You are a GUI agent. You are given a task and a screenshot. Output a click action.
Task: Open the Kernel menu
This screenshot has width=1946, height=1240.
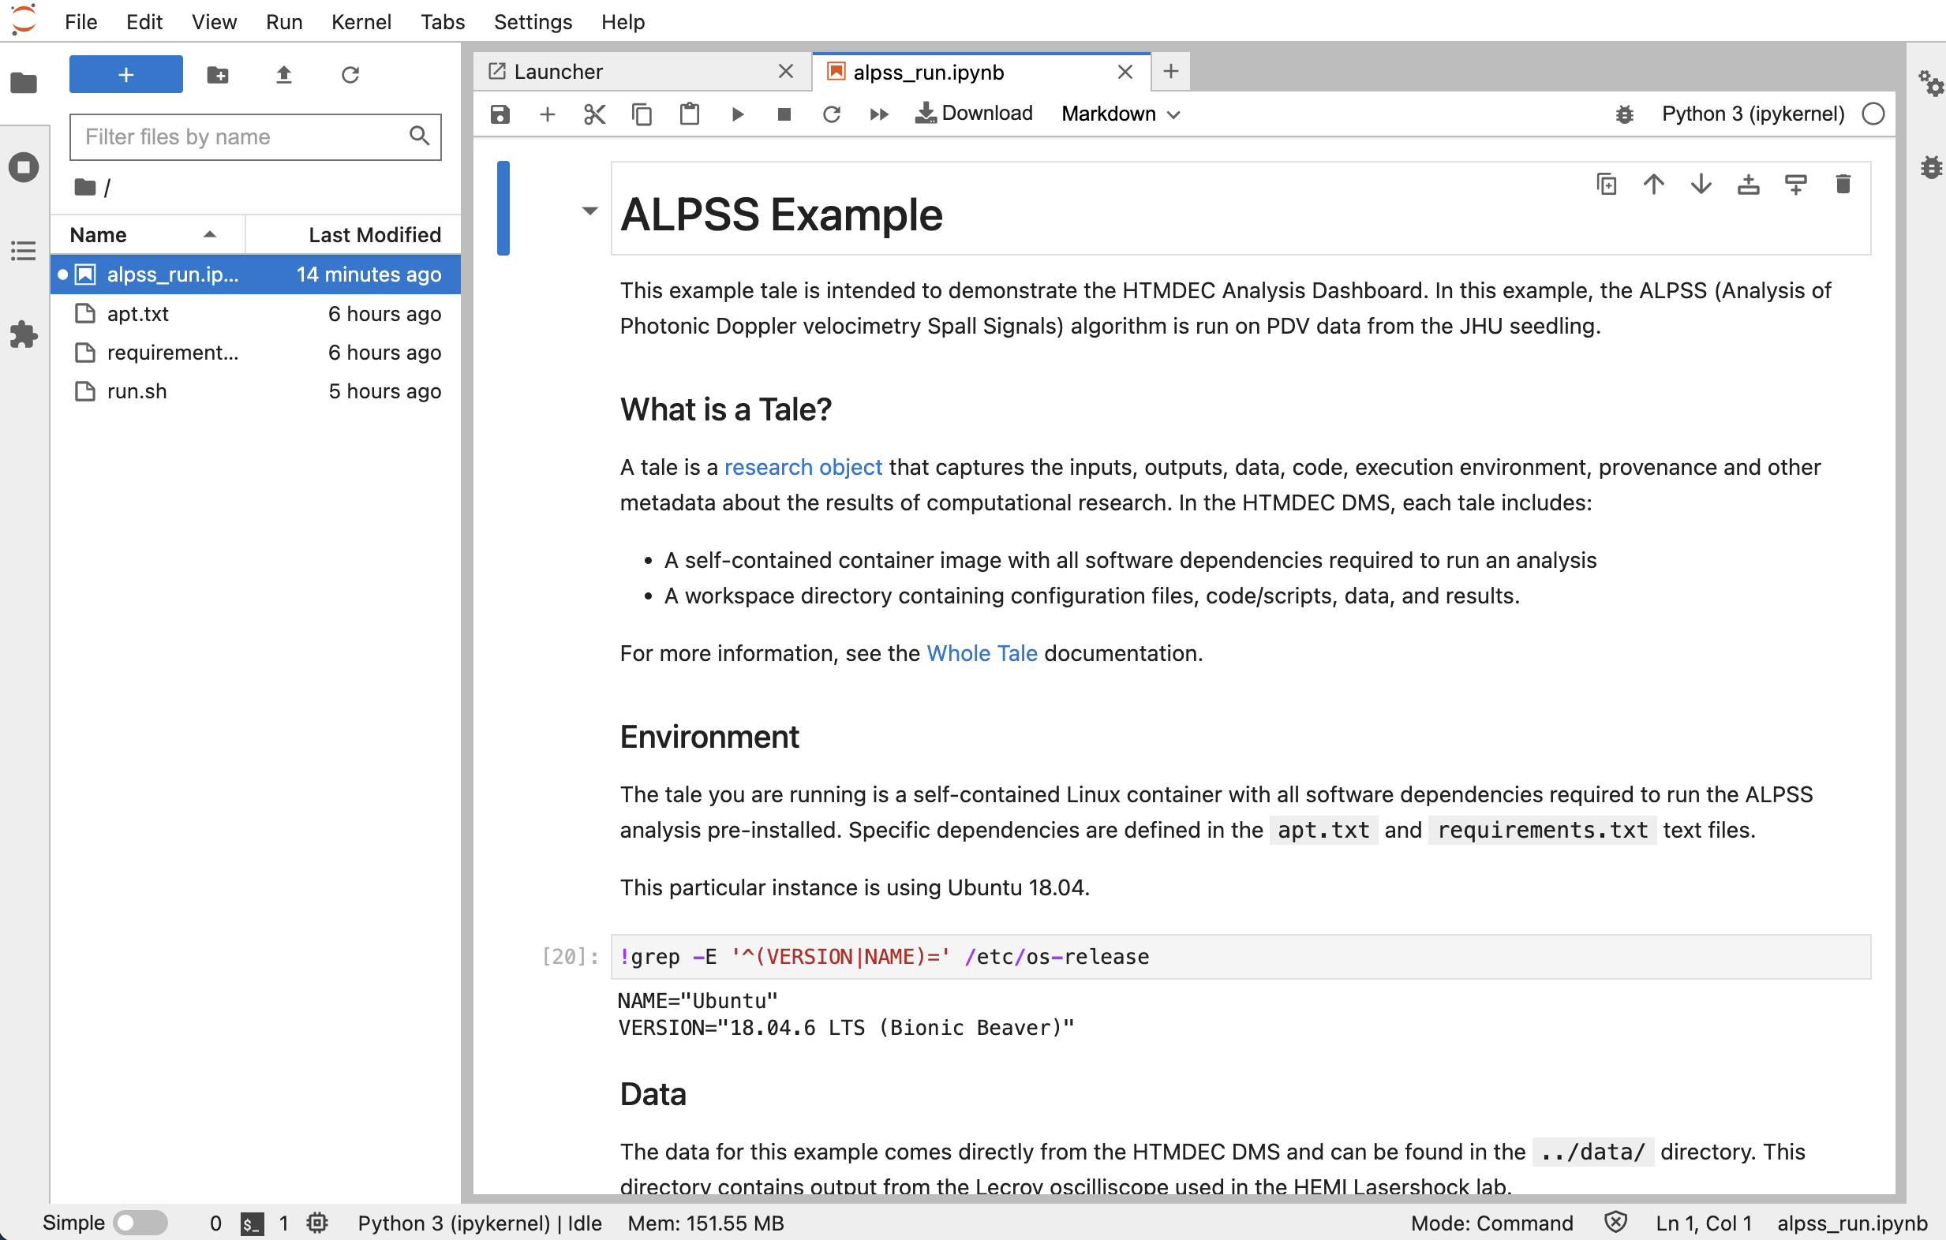(361, 22)
